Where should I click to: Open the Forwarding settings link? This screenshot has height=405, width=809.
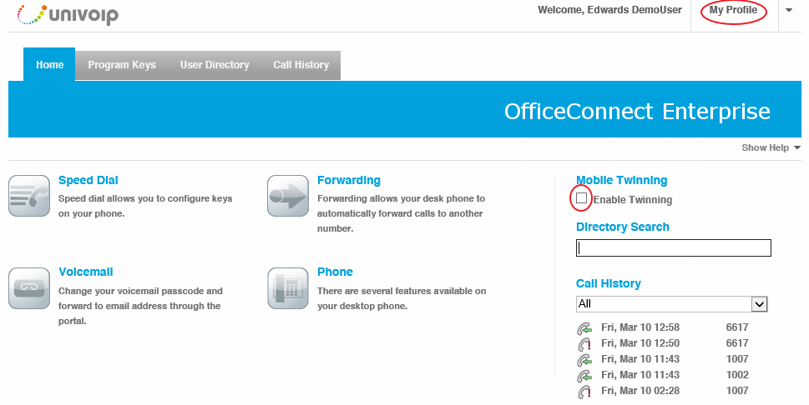(349, 180)
